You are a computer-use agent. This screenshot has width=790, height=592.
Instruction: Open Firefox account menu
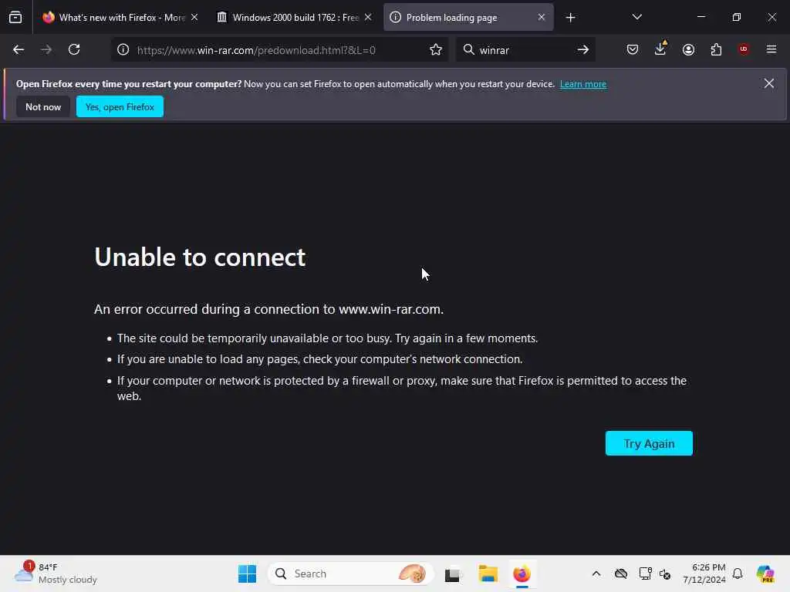688,50
